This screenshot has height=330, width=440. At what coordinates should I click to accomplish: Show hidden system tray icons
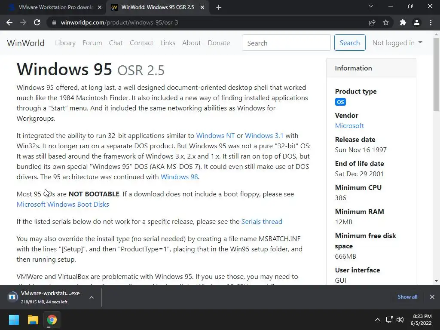tap(378, 320)
